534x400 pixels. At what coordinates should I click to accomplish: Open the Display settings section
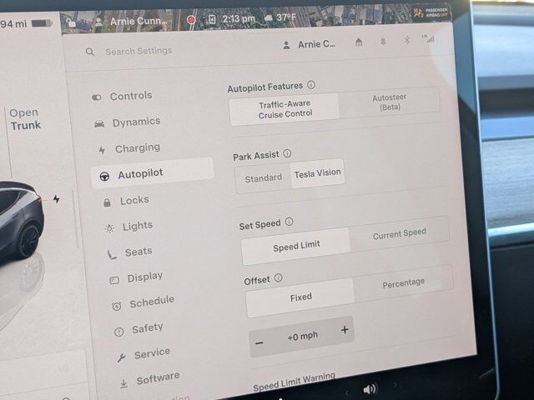[x=144, y=277]
